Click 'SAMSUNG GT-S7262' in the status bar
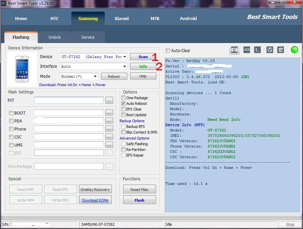The height and width of the screenshot is (229, 303). tap(98, 224)
